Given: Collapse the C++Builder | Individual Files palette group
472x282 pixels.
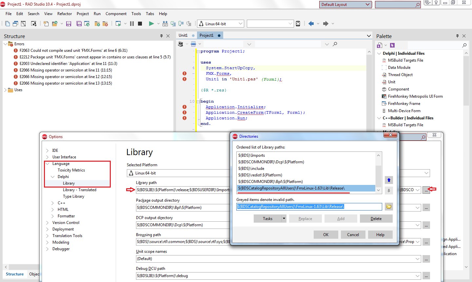Looking at the screenshot, I should coord(379,118).
